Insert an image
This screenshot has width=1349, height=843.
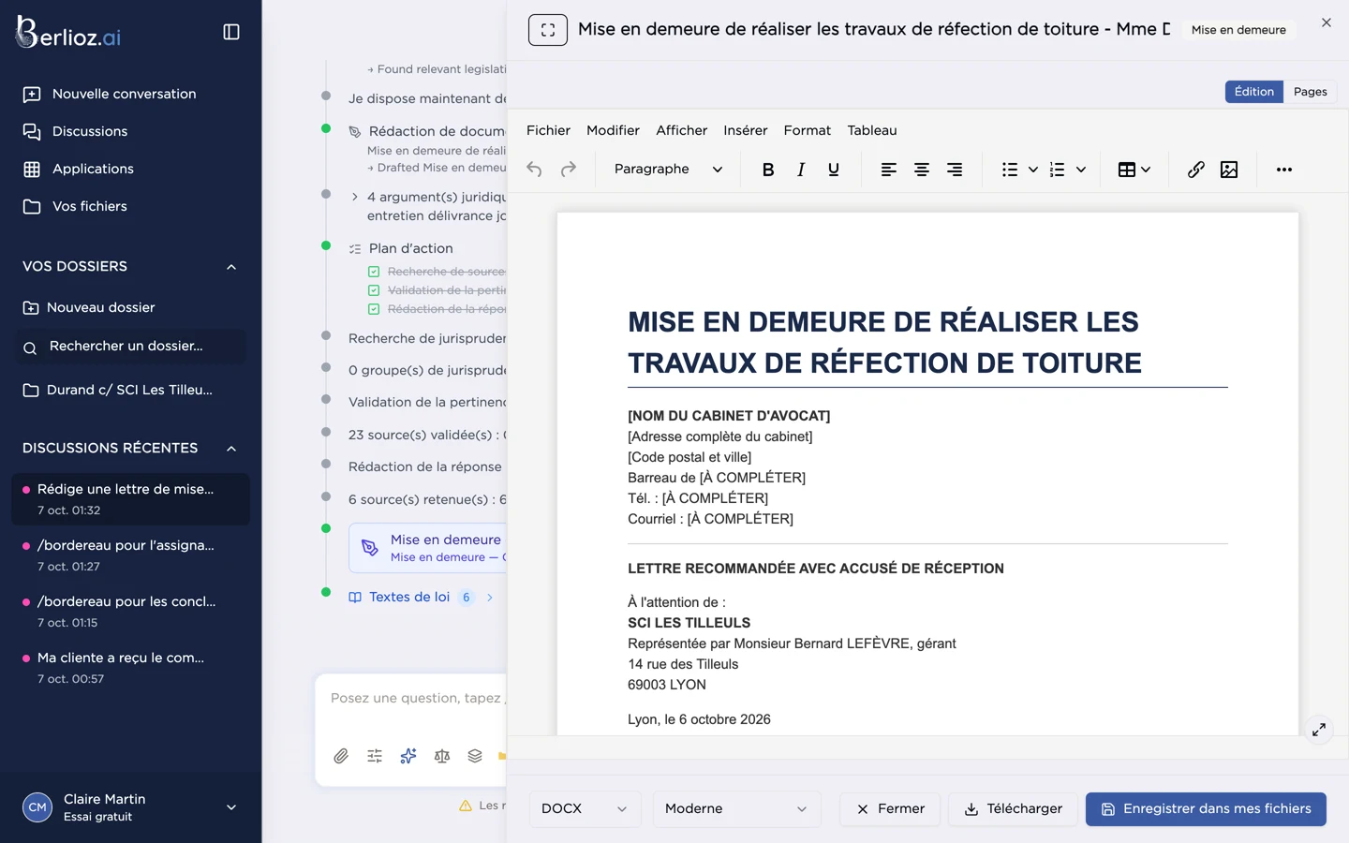[x=1229, y=170]
